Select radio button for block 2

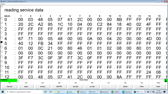2,28
